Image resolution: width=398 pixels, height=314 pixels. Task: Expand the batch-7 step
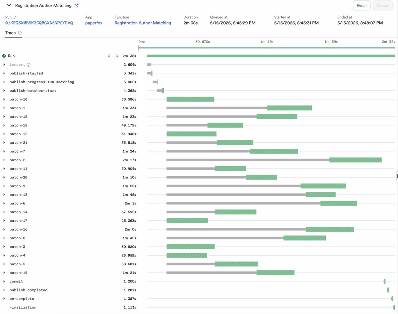4,151
